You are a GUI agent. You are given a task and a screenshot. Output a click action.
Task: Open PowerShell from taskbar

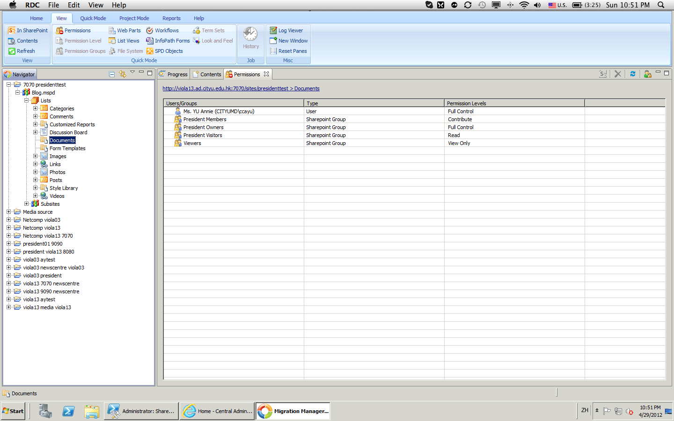(x=68, y=411)
